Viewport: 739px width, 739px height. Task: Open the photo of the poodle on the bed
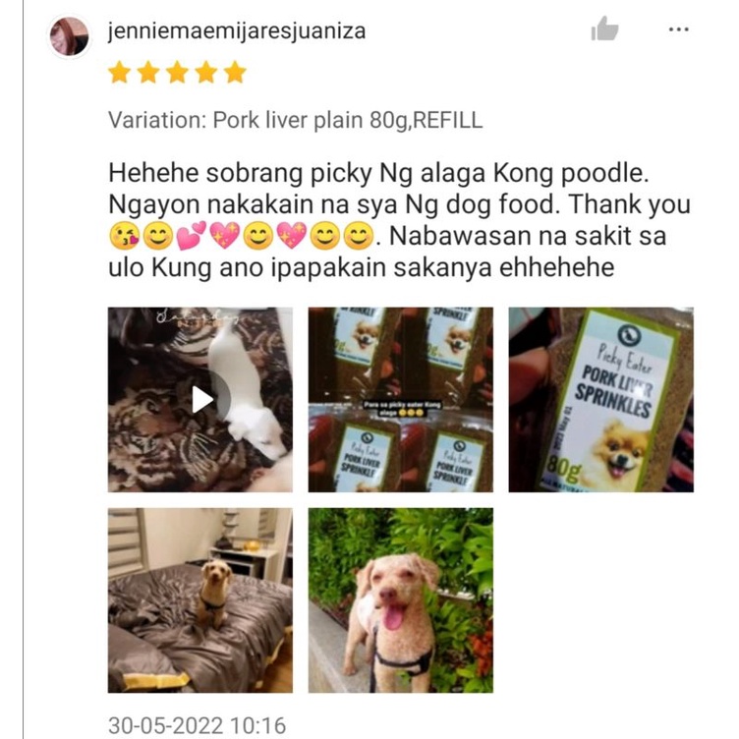tap(200, 600)
